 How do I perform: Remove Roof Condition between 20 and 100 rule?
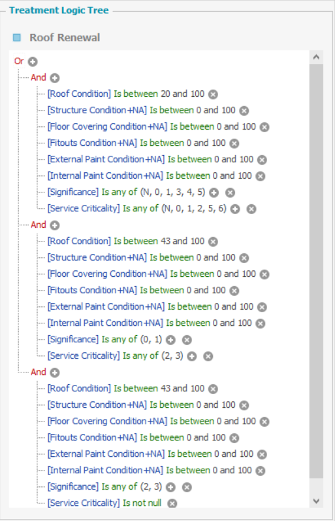213,94
